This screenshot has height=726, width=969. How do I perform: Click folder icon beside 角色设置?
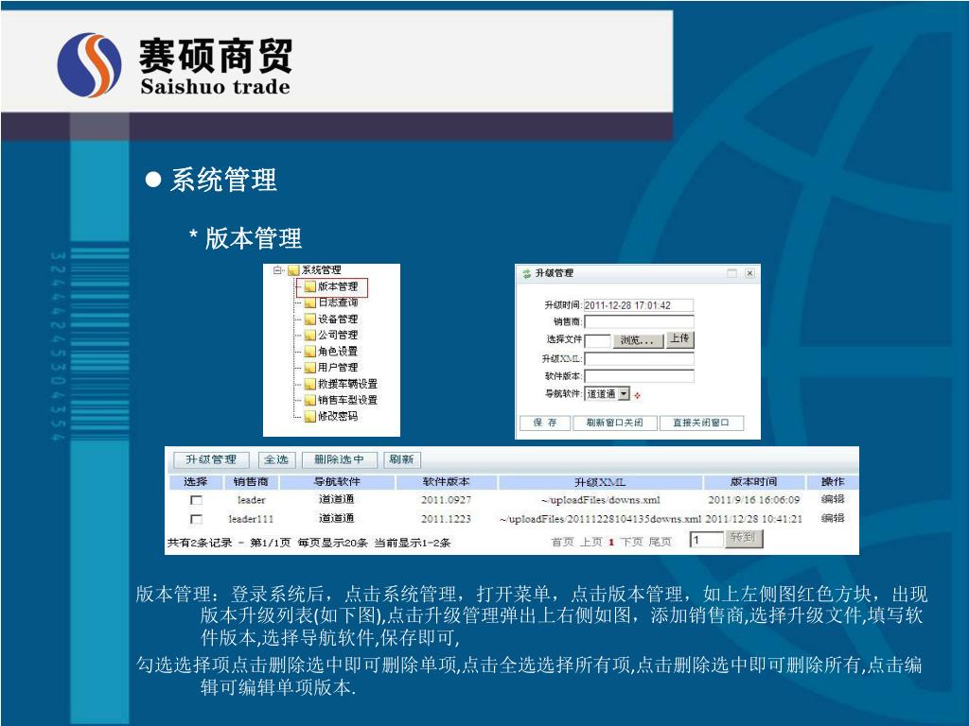(x=309, y=352)
